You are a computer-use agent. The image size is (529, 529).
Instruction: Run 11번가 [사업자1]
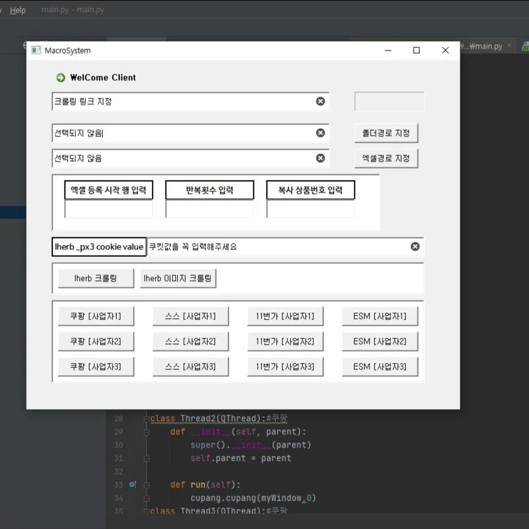[x=285, y=316]
